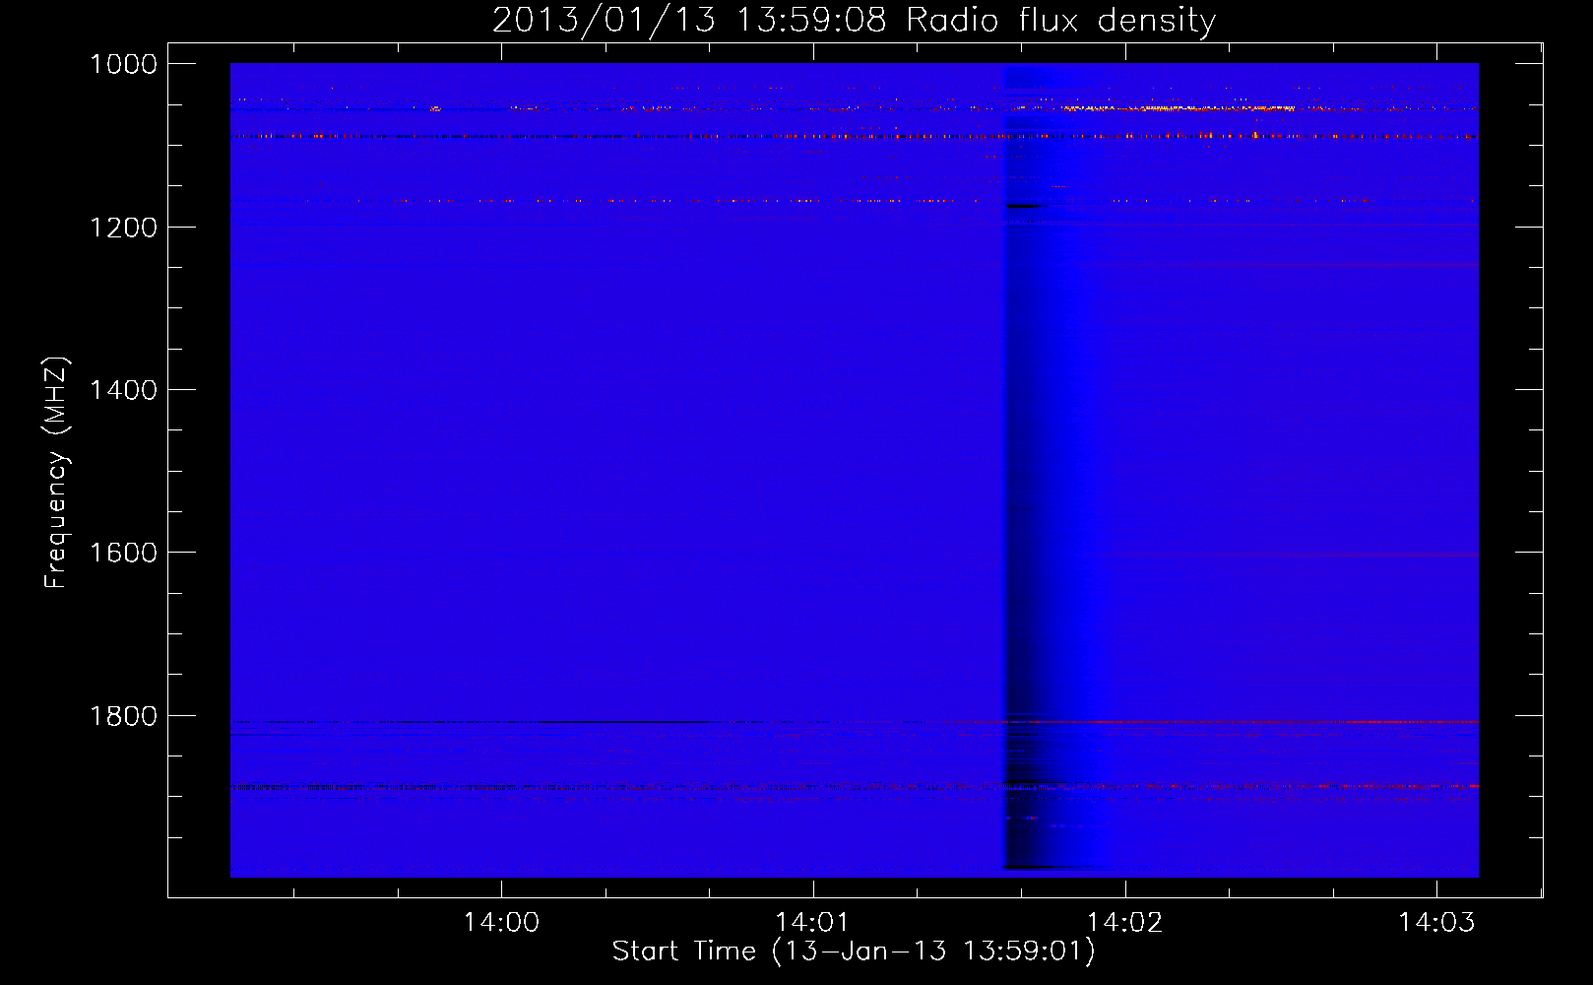The height and width of the screenshot is (985, 1593).
Task: Select the 1800 frequency tick label
Action: (123, 716)
